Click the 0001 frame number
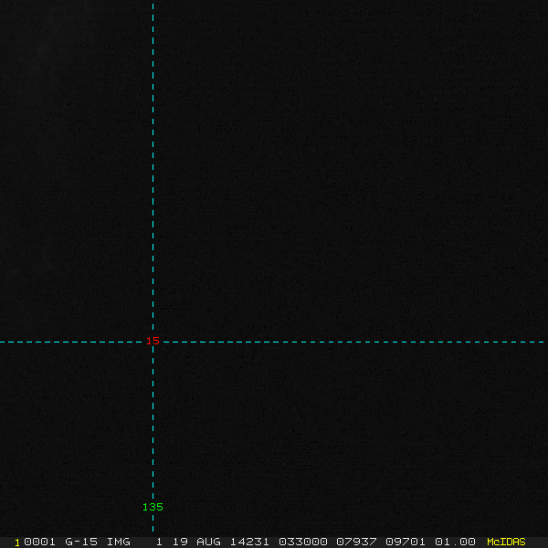Viewport: 548px width, 548px height. (x=40, y=542)
